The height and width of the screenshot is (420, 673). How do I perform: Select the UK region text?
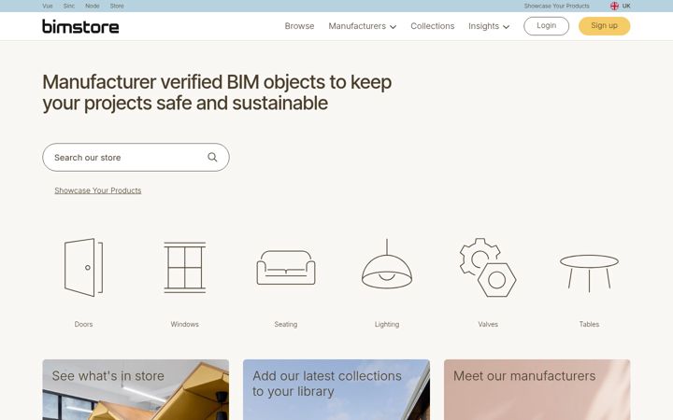point(626,6)
